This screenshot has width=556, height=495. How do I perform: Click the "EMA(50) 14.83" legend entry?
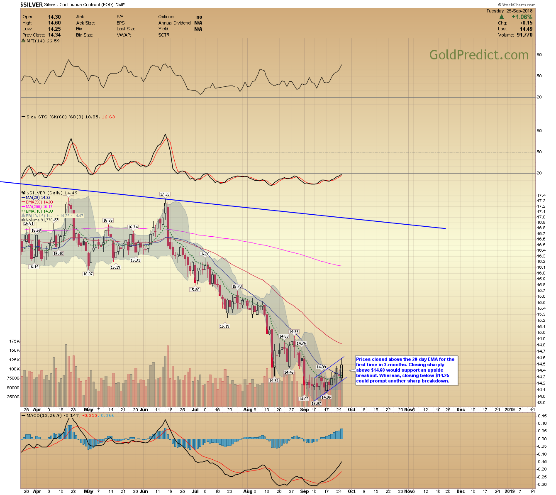tap(39, 202)
